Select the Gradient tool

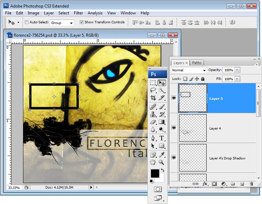(162, 122)
